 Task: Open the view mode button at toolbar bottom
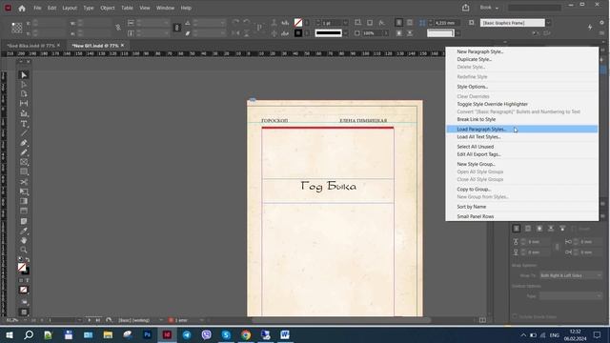point(24,312)
